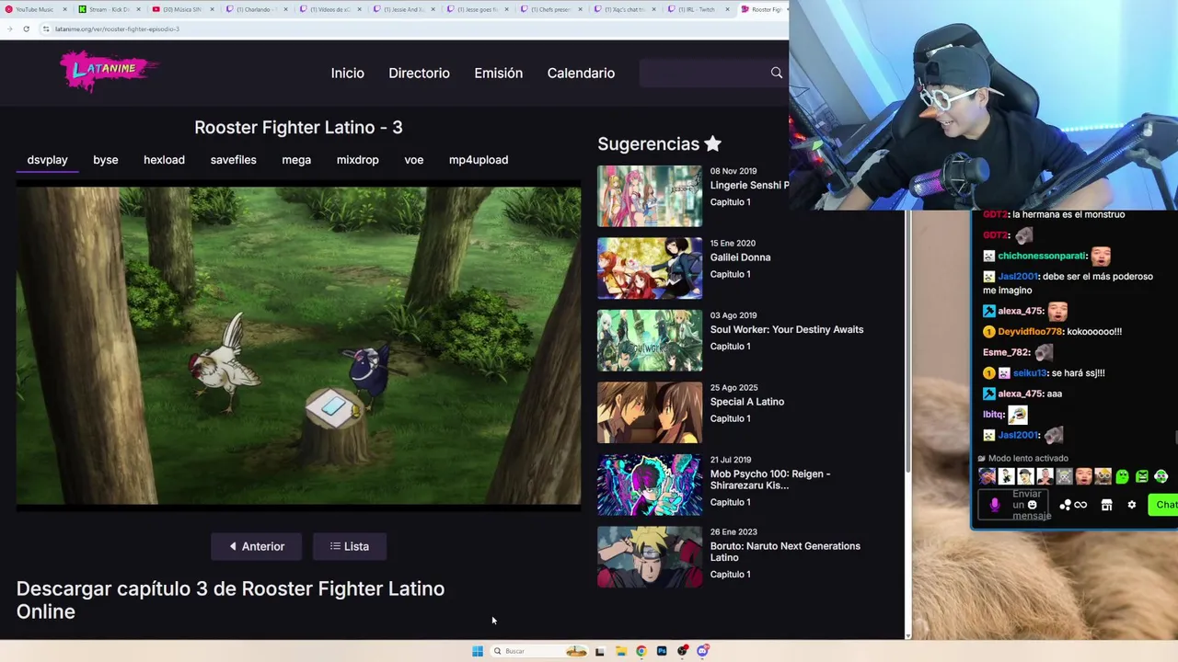Reload the page with the refresh icon
Image resolution: width=1178 pixels, height=662 pixels.
click(26, 29)
